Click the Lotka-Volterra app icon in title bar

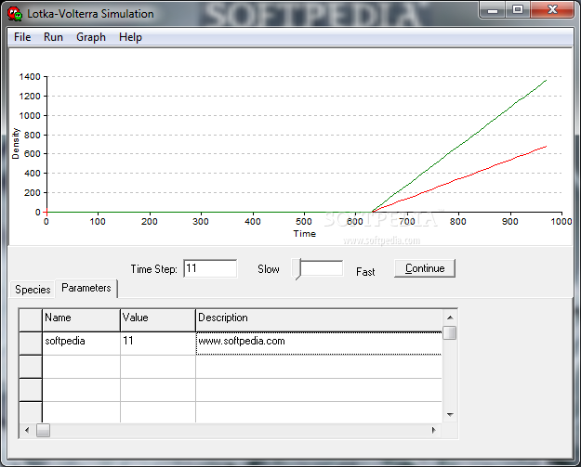pyautogui.click(x=15, y=14)
